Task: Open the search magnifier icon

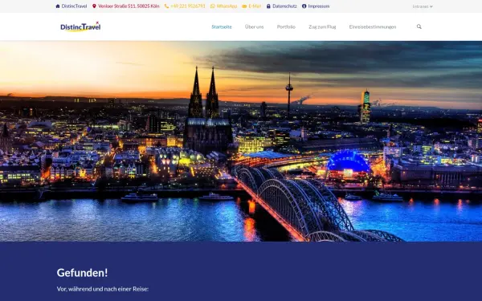Action: 419,26
